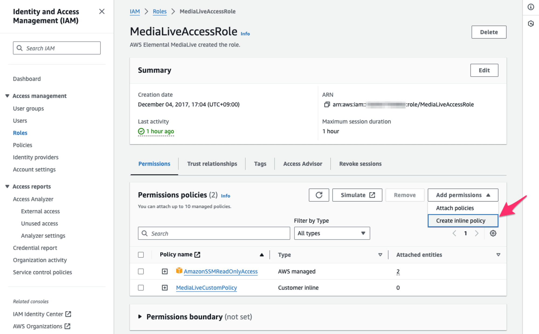This screenshot has height=334, width=539.
Task: Go to IAM breadcrumb link
Action: tap(135, 11)
